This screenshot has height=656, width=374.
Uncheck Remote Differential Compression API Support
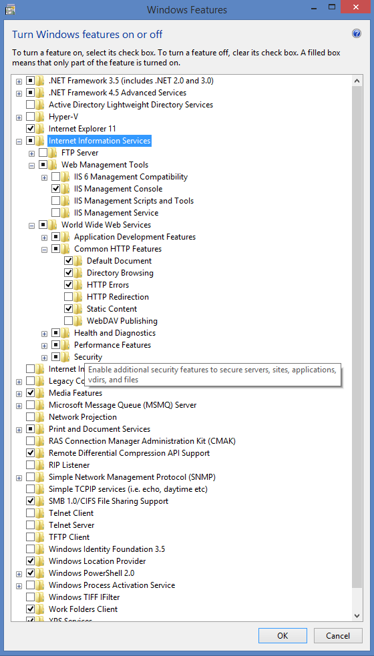coord(30,452)
